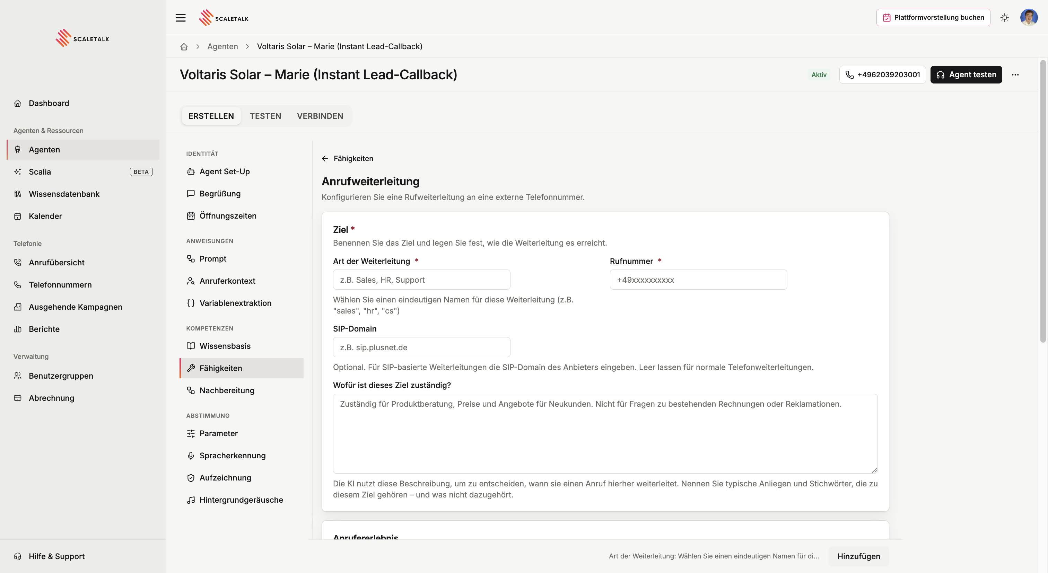Select Öffnungszeiten section
The height and width of the screenshot is (573, 1048).
pyautogui.click(x=242, y=215)
